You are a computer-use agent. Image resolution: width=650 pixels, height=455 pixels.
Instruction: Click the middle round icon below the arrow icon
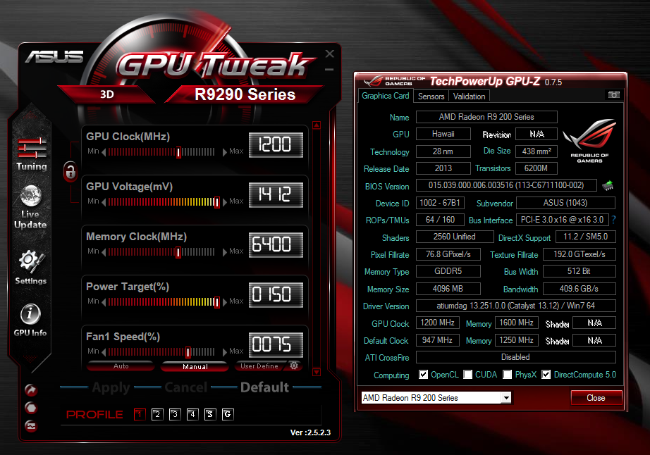[x=31, y=408]
